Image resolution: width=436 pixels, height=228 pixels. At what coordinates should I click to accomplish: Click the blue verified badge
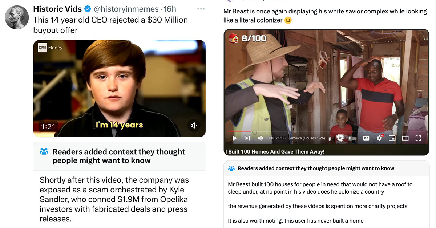tap(88, 9)
